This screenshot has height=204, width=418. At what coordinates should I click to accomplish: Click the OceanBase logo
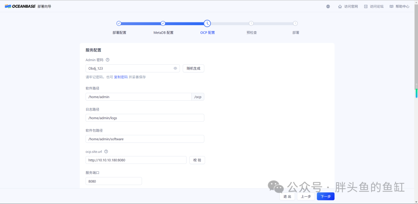click(x=20, y=7)
